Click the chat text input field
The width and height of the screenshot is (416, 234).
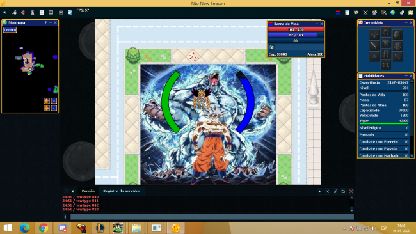click(x=212, y=217)
